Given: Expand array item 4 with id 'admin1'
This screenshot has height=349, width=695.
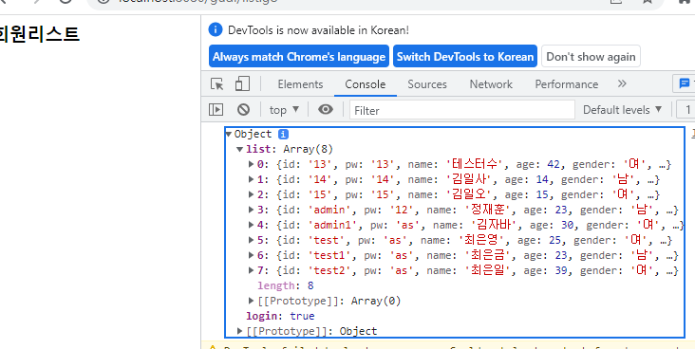Looking at the screenshot, I should pos(252,225).
